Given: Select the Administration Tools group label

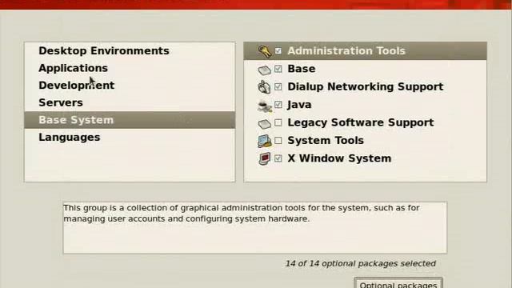Looking at the screenshot, I should click(x=346, y=51).
